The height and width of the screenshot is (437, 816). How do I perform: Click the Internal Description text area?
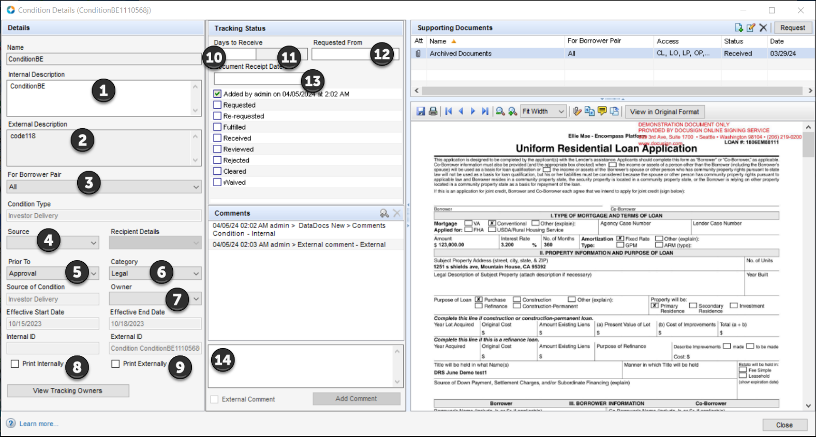103,97
